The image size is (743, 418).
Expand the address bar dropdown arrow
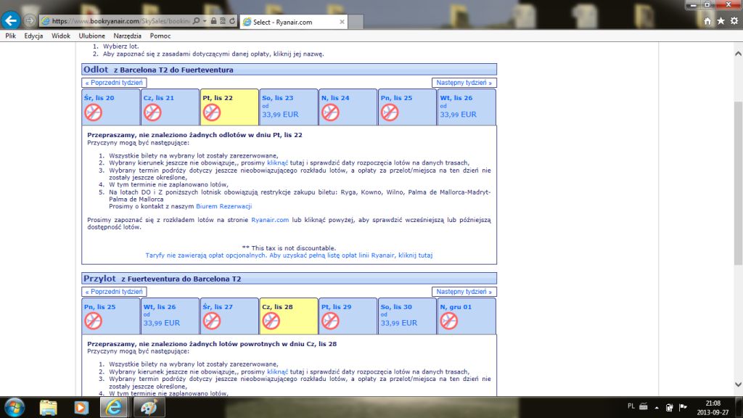click(x=205, y=21)
